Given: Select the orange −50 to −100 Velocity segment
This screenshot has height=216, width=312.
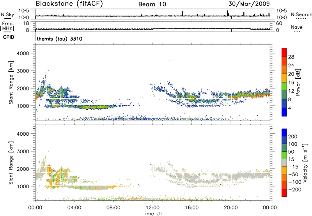Looking at the screenshot, I should tap(284, 178).
